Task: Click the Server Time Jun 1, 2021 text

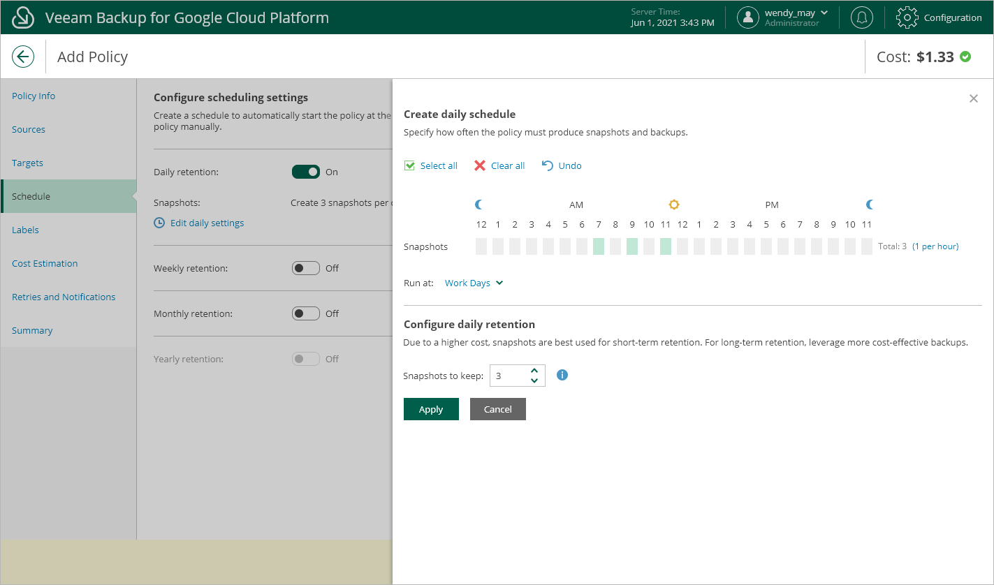Action: pos(673,17)
